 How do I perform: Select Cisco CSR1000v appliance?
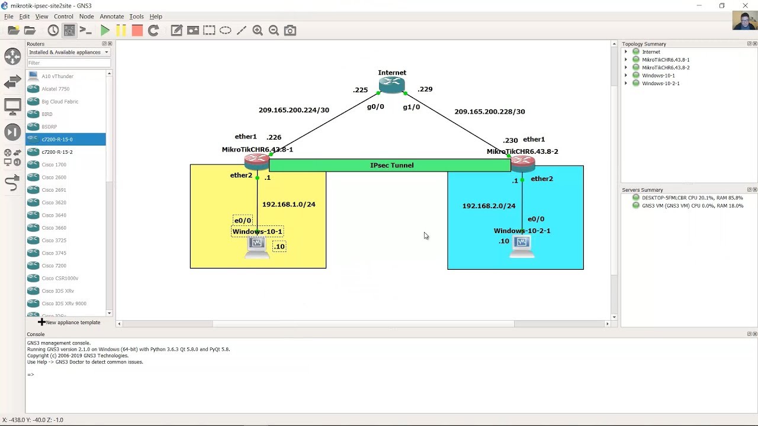tap(66, 278)
